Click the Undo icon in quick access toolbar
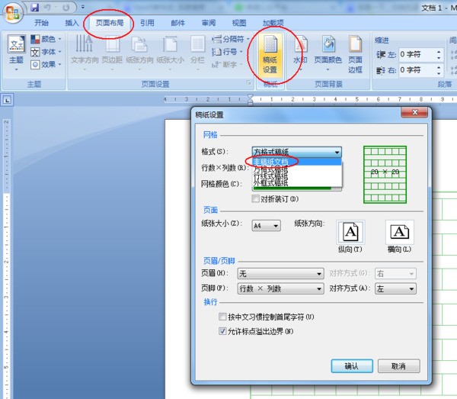The height and width of the screenshot is (399, 457). pos(47,8)
